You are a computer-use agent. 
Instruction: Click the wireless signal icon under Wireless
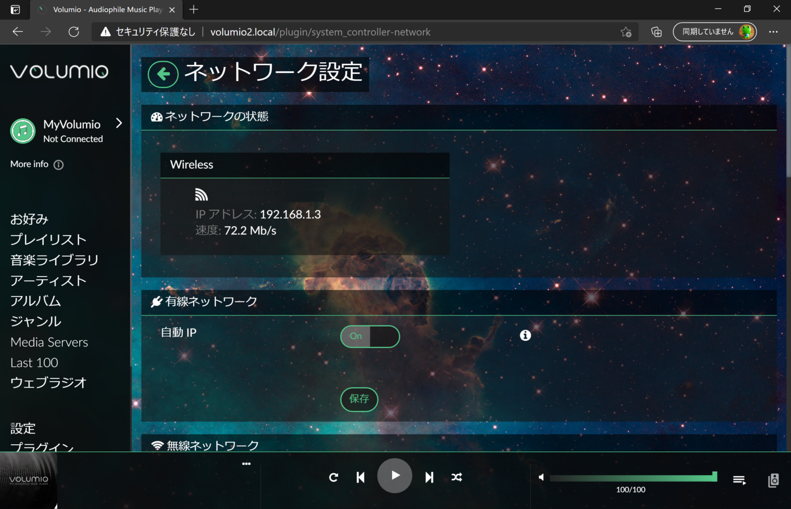pos(201,194)
